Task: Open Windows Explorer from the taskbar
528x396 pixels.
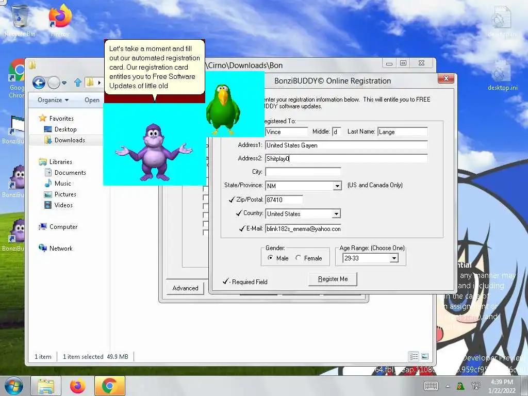Action: pyautogui.click(x=46, y=386)
